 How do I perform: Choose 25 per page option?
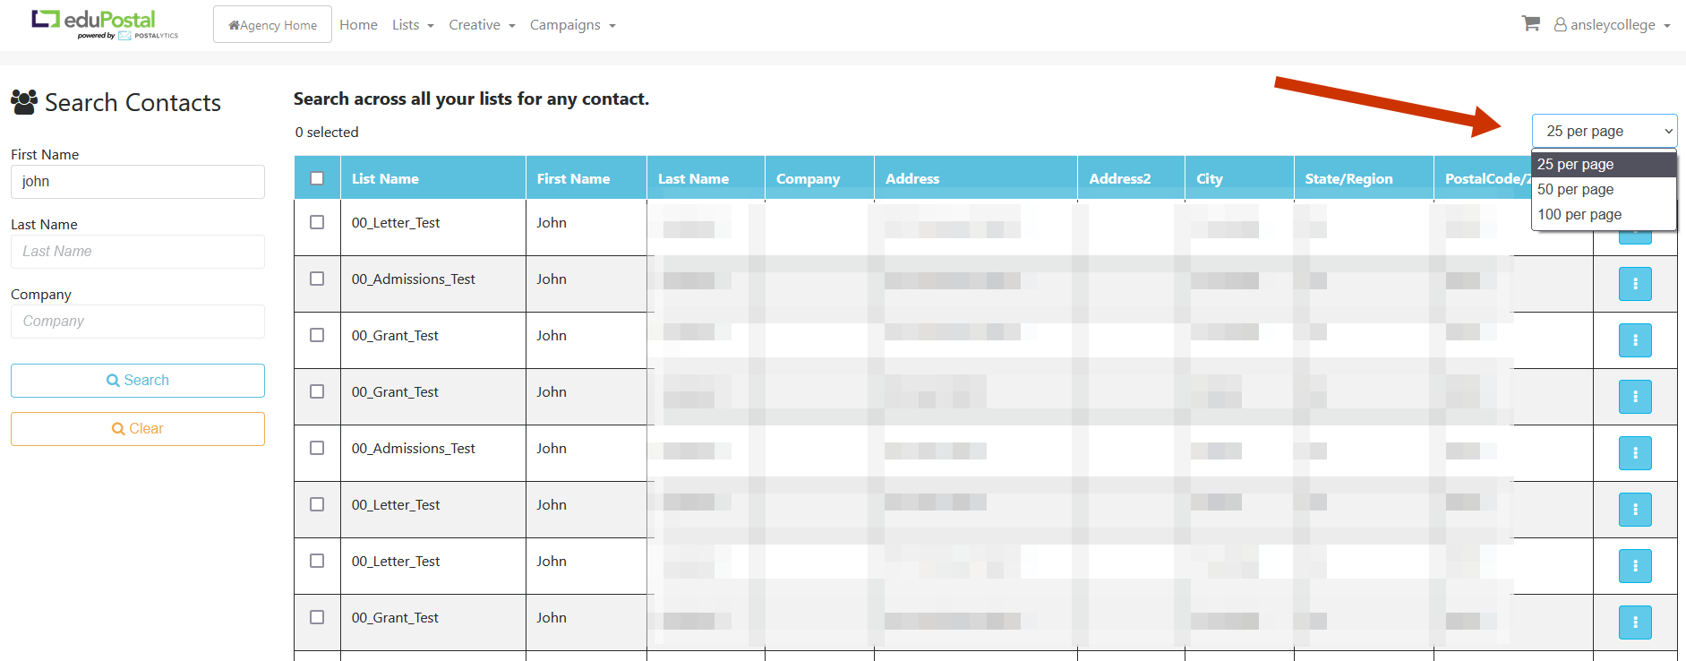[x=1604, y=164]
